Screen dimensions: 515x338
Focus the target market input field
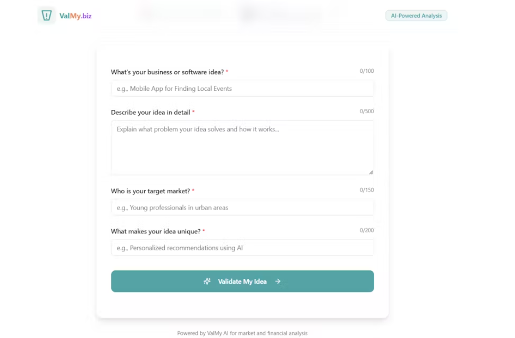(242, 208)
